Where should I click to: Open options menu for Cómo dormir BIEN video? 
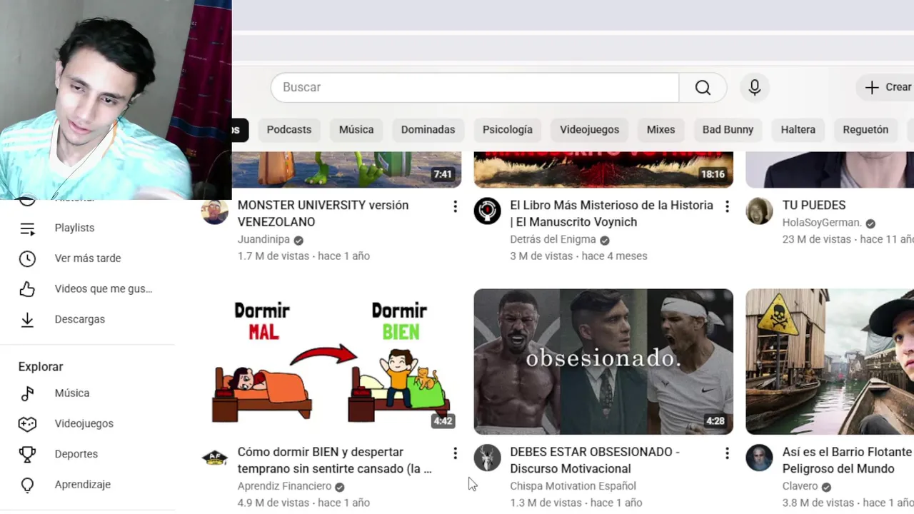click(455, 453)
